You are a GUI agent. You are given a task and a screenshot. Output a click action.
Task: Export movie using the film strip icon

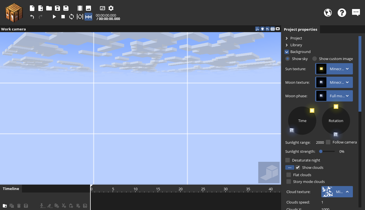[x=80, y=8]
